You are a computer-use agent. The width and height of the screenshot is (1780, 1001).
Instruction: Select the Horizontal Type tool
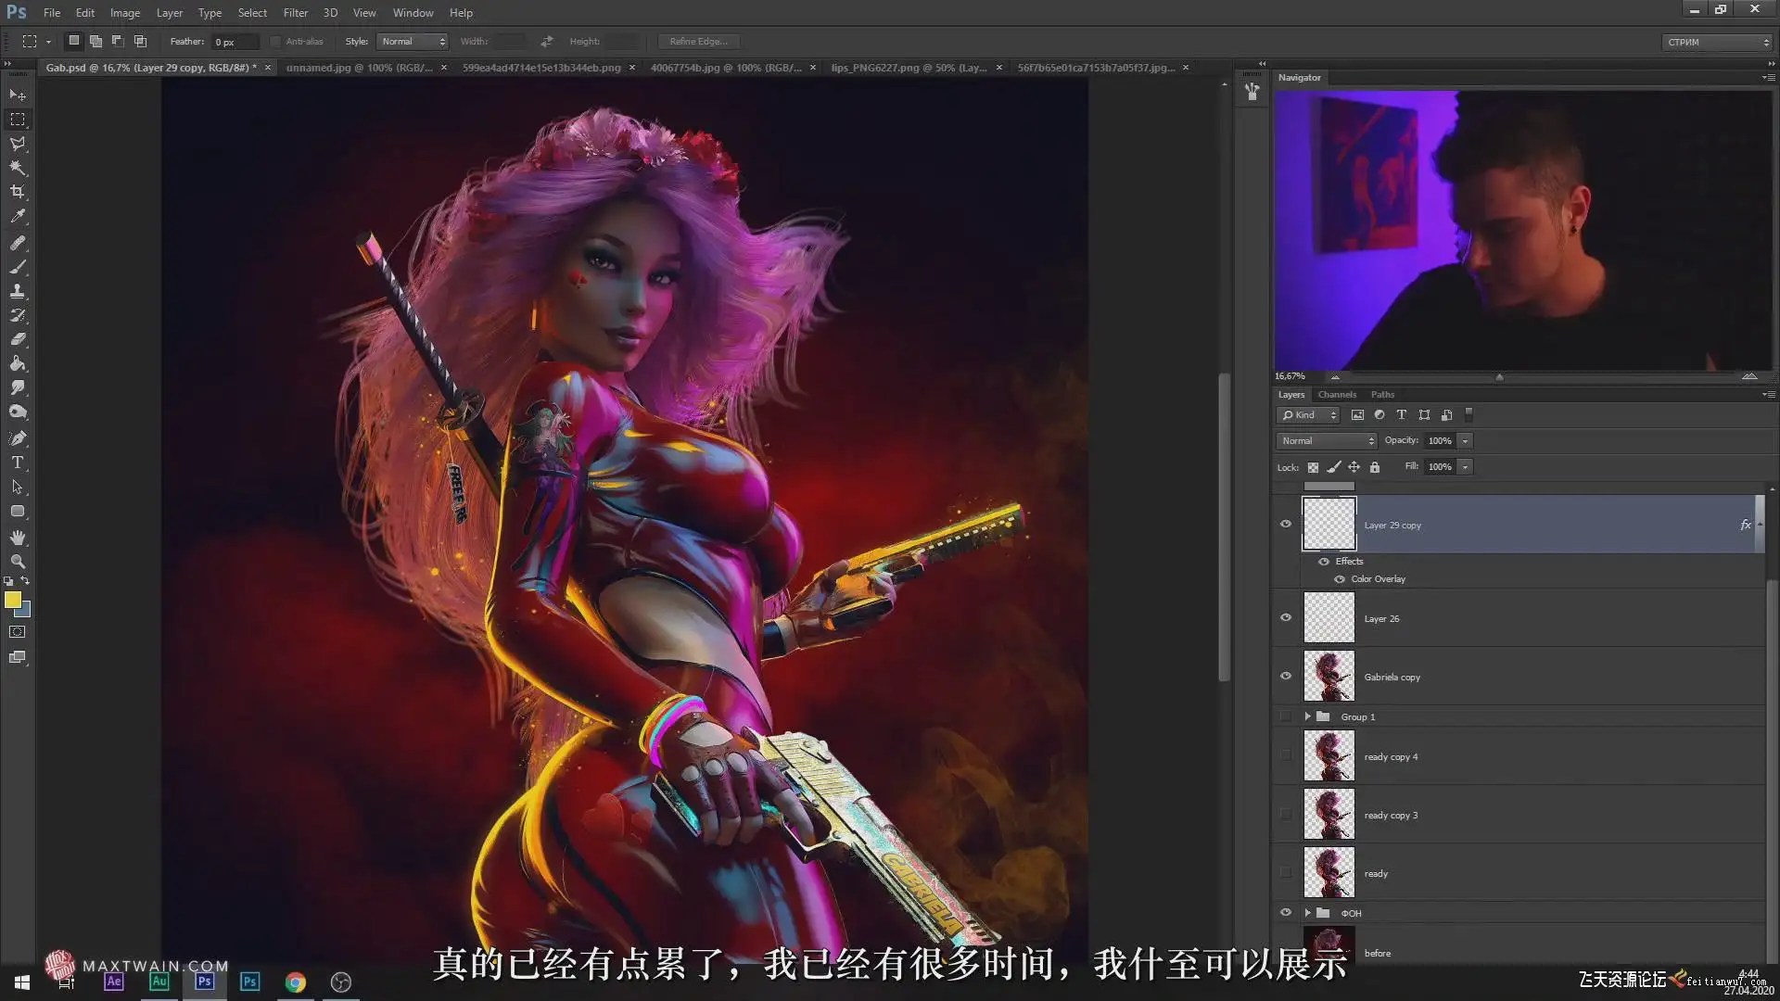pos(18,462)
